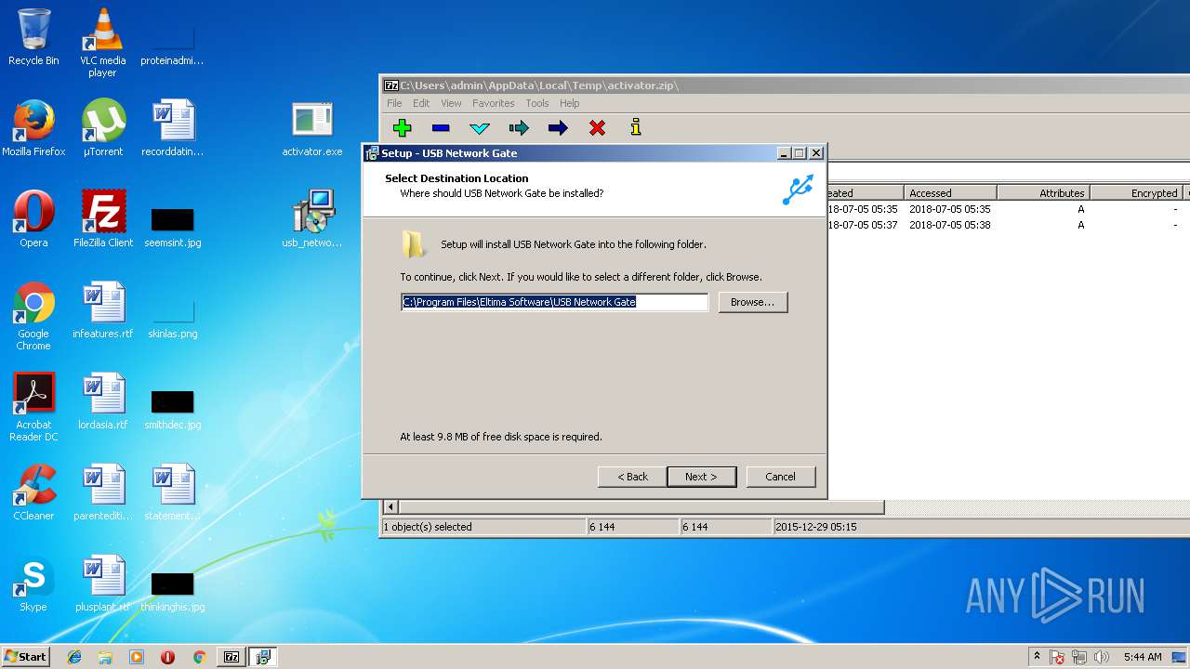Open the Favorites menu in 7-Zip
The width and height of the screenshot is (1190, 669).
[493, 103]
